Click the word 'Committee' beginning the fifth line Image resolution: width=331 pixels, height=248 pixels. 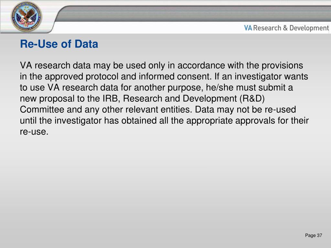(42, 110)
